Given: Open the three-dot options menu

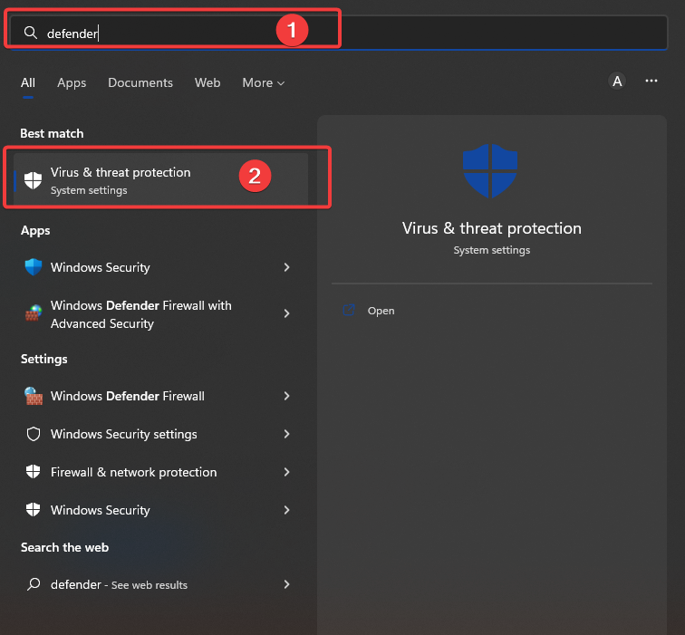Looking at the screenshot, I should tap(651, 81).
